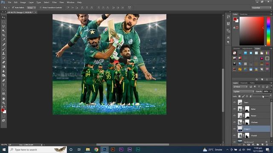Select the Crop tool
Viewport: 273px width, 153px height.
click(3, 35)
